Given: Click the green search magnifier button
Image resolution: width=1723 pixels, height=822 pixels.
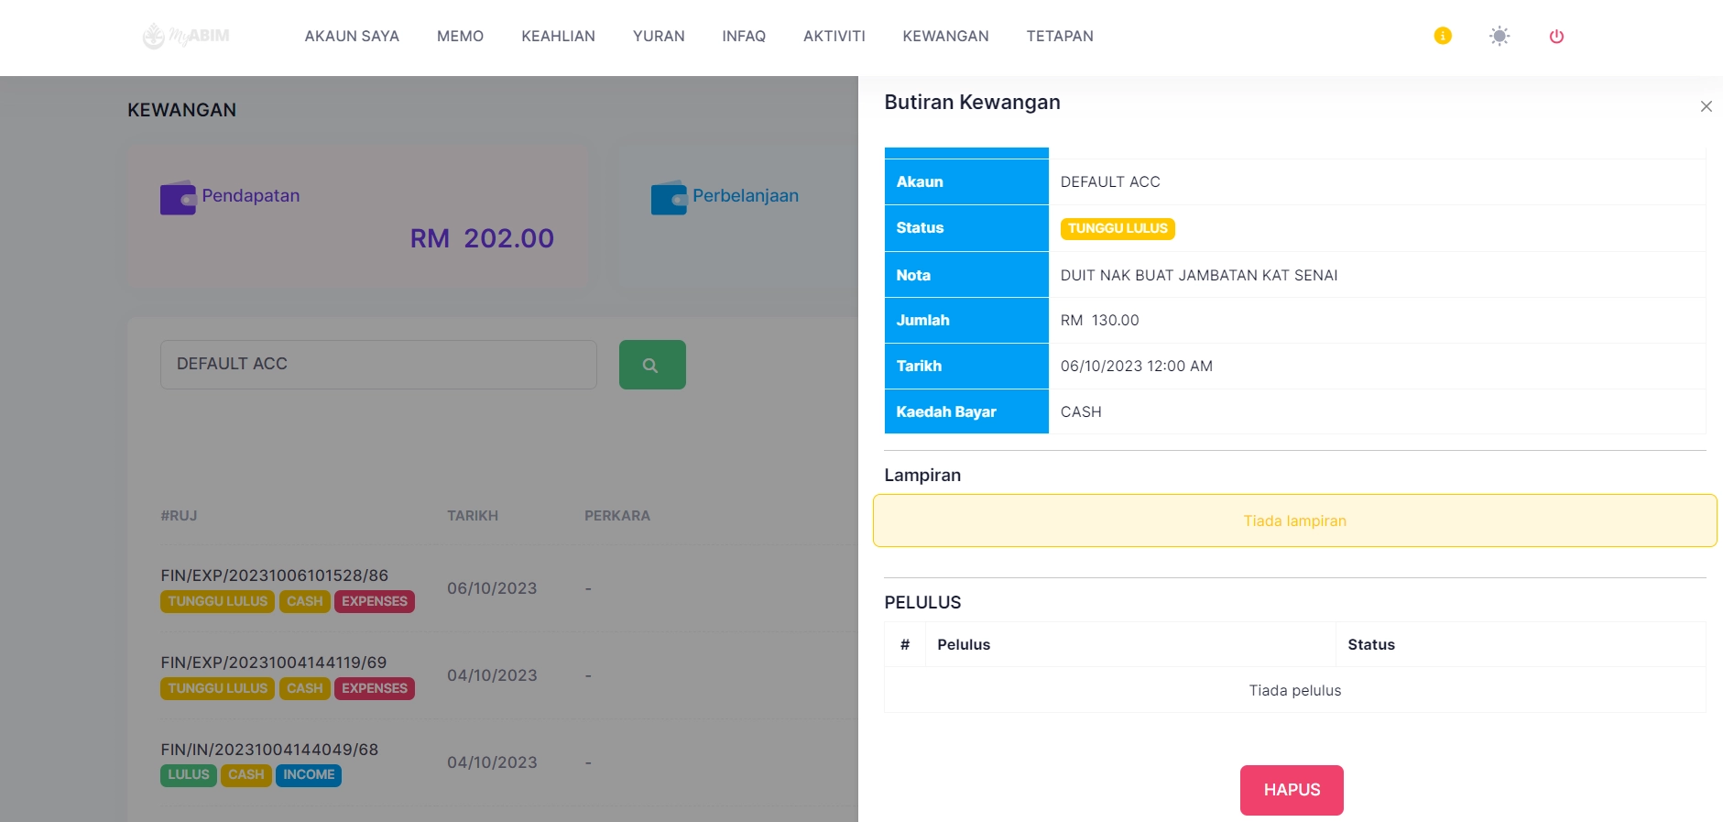Looking at the screenshot, I should pyautogui.click(x=651, y=365).
